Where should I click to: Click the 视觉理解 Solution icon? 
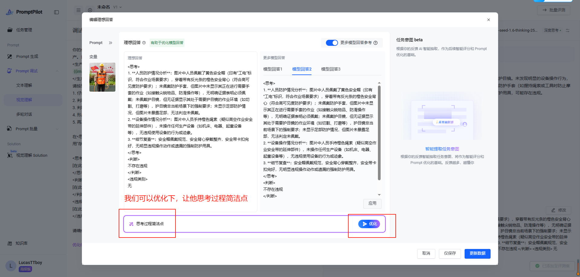pyautogui.click(x=10, y=155)
